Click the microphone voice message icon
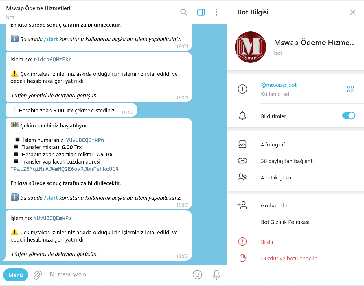 216,275
